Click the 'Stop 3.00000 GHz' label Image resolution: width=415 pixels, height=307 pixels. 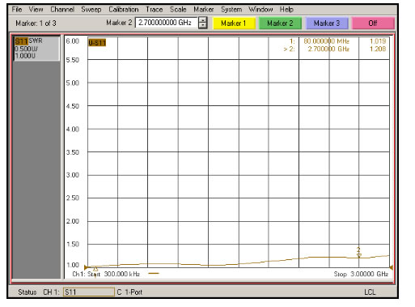pyautogui.click(x=361, y=274)
